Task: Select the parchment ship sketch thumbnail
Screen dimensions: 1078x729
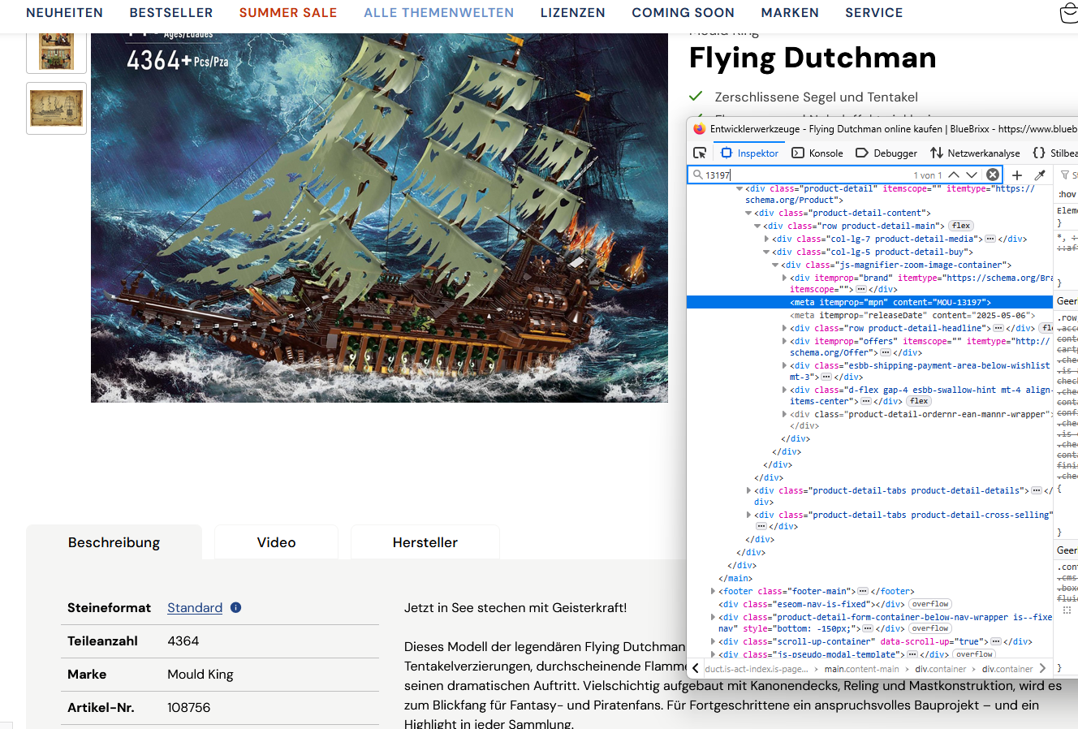Action: (56, 108)
